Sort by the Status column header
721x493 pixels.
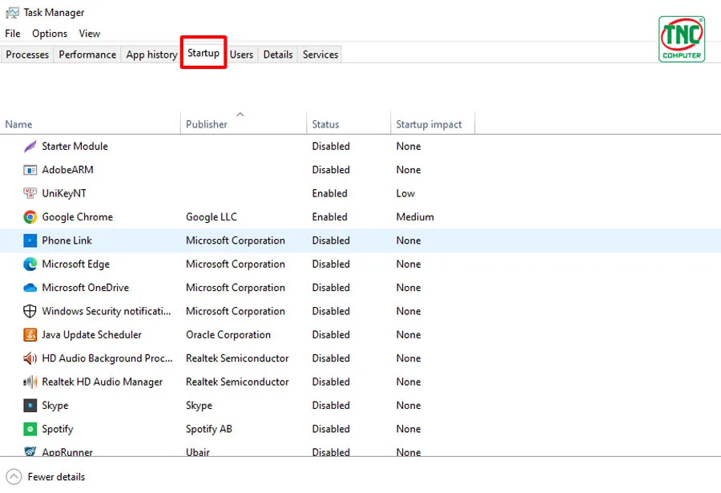click(x=348, y=123)
